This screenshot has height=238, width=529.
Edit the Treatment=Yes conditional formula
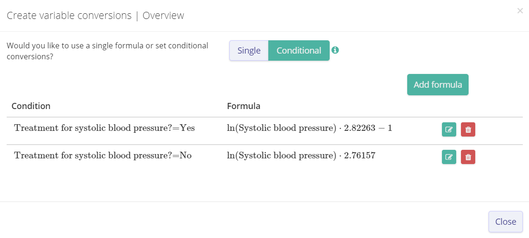449,129
